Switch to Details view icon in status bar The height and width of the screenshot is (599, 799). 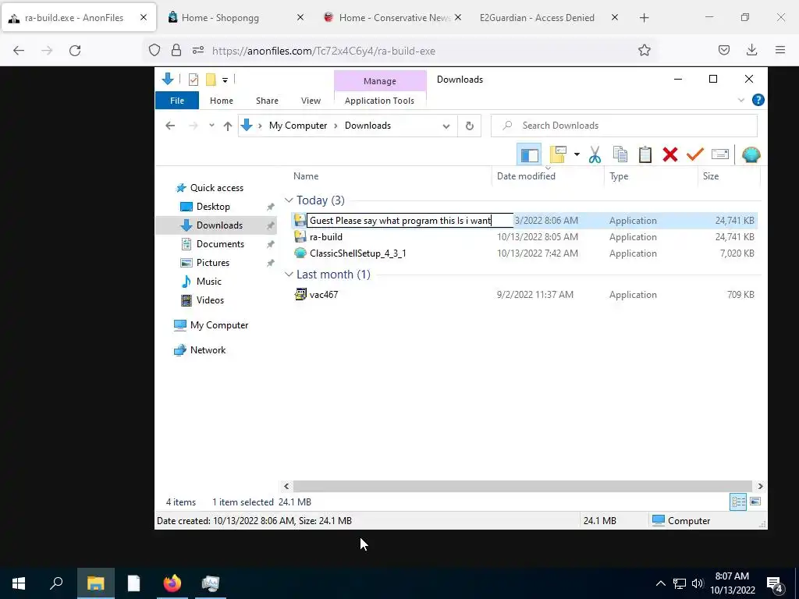(738, 502)
